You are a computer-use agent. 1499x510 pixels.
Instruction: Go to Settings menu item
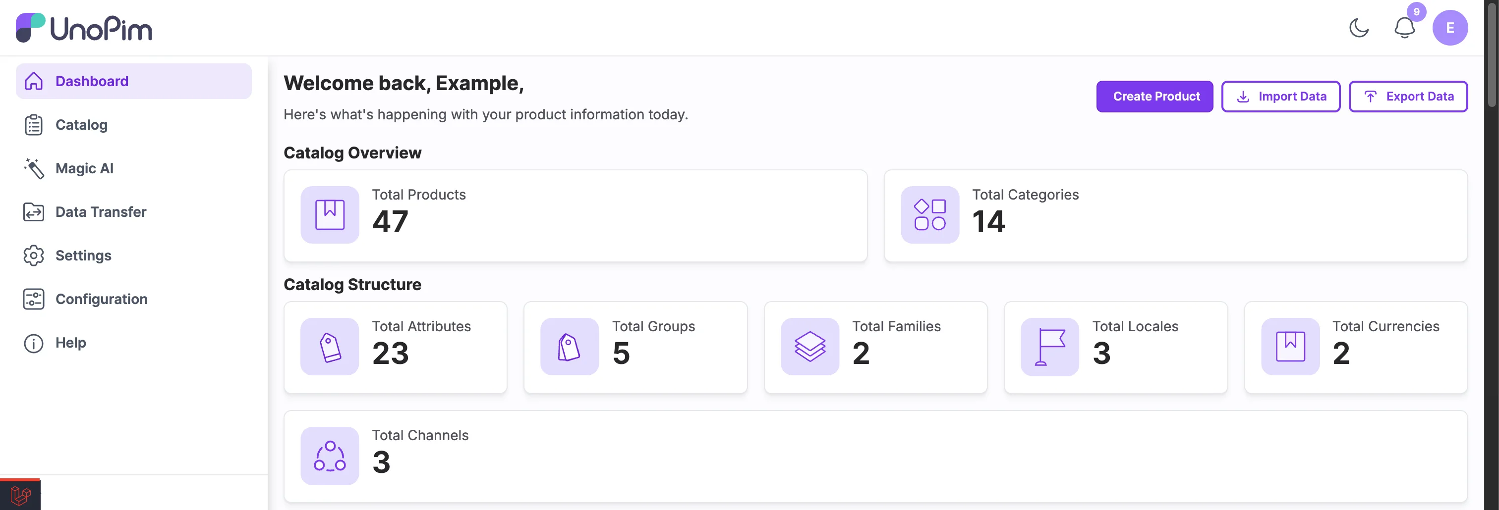tap(134, 255)
